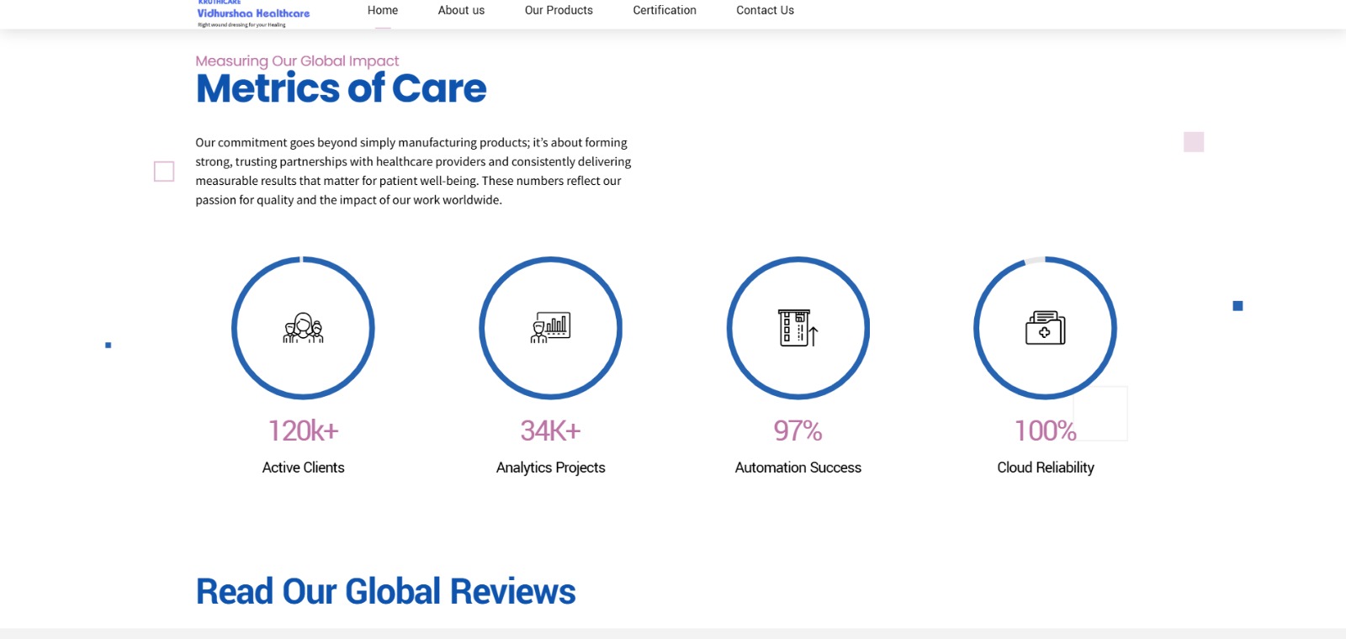Click the Automation Success building icon
The width and height of the screenshot is (1346, 639).
click(x=798, y=328)
